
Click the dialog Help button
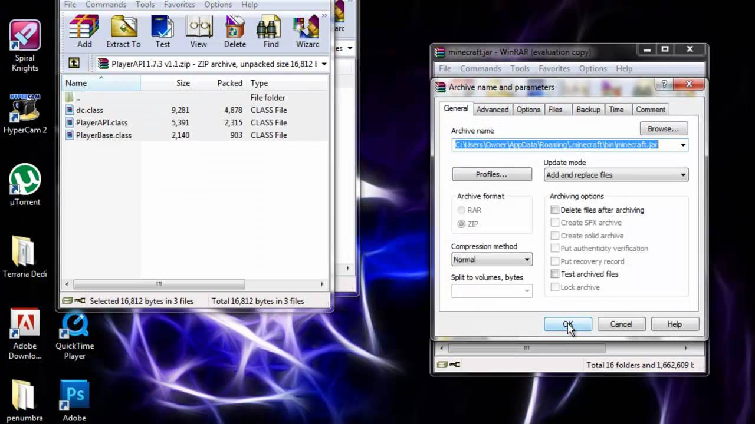[674, 324]
